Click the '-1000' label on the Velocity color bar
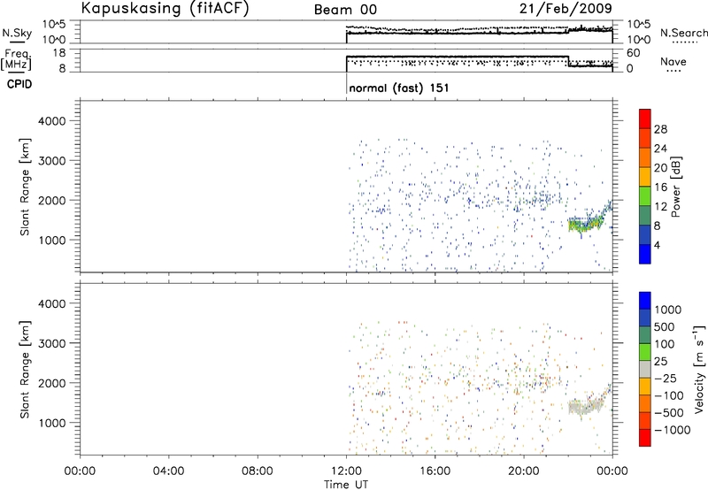708x490 pixels. (672, 430)
